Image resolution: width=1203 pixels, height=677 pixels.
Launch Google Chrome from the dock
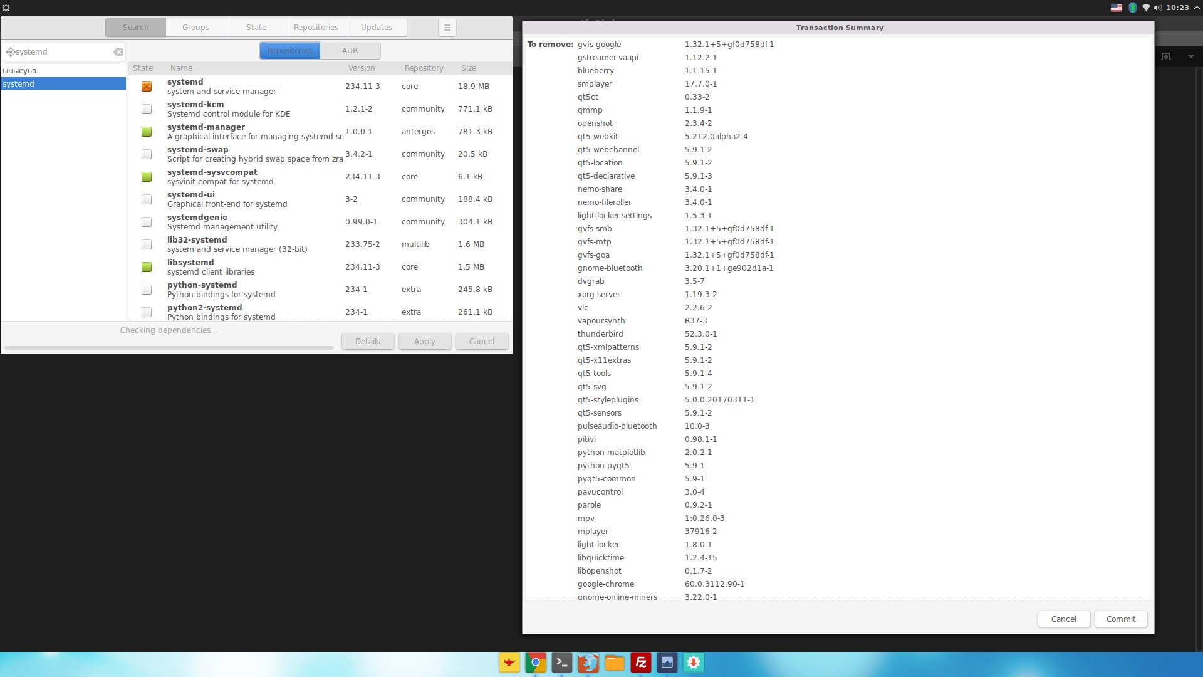point(536,663)
